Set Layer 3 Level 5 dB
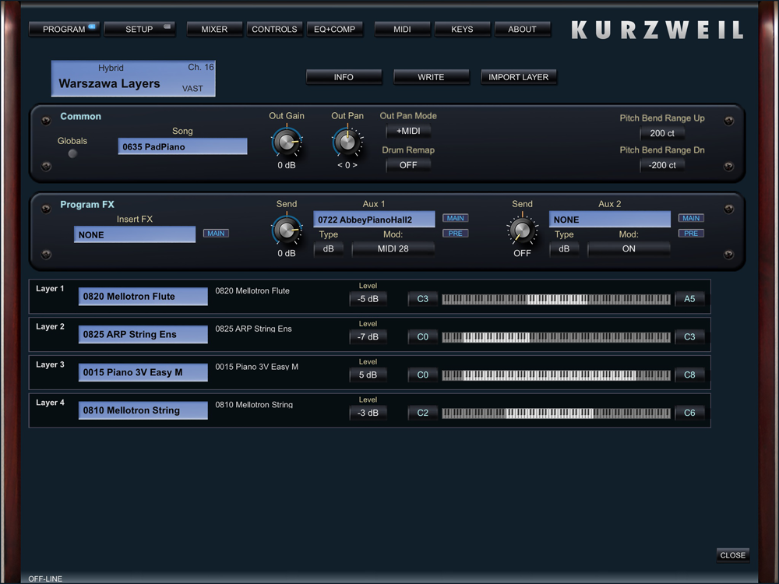Viewport: 779px width, 584px height. [x=368, y=375]
